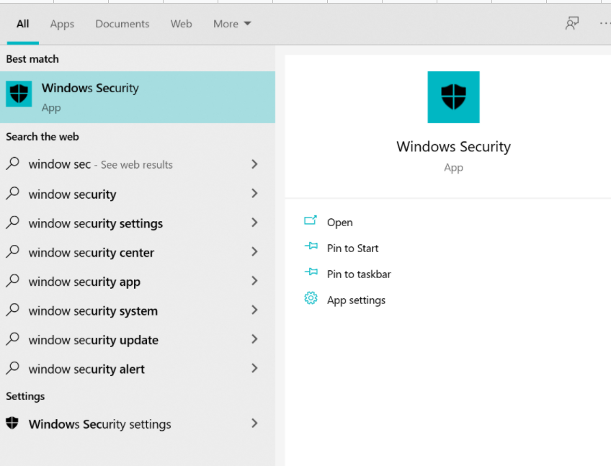
Task: Expand arrow next to Windows Security settings
Action: (x=254, y=424)
